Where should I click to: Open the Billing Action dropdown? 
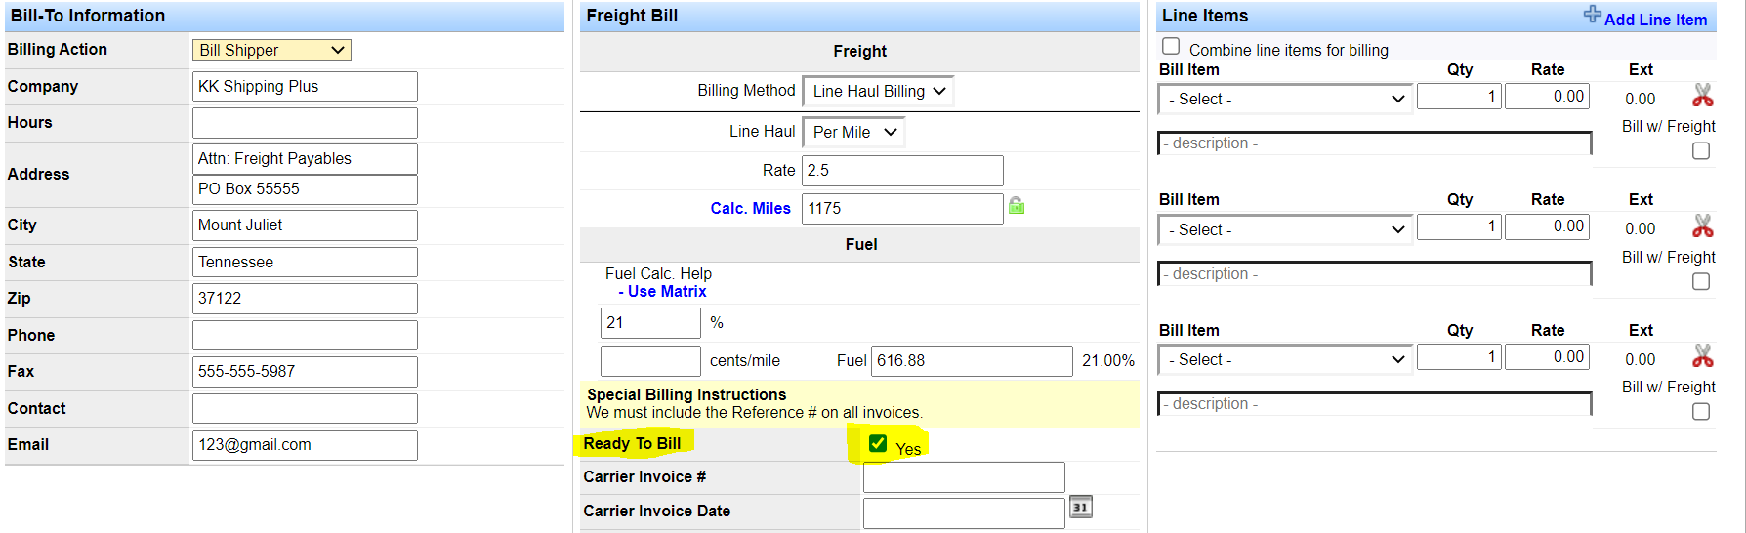pyautogui.click(x=271, y=50)
